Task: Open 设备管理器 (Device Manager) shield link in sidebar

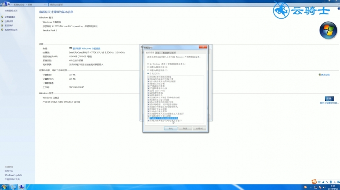Action: [10, 17]
